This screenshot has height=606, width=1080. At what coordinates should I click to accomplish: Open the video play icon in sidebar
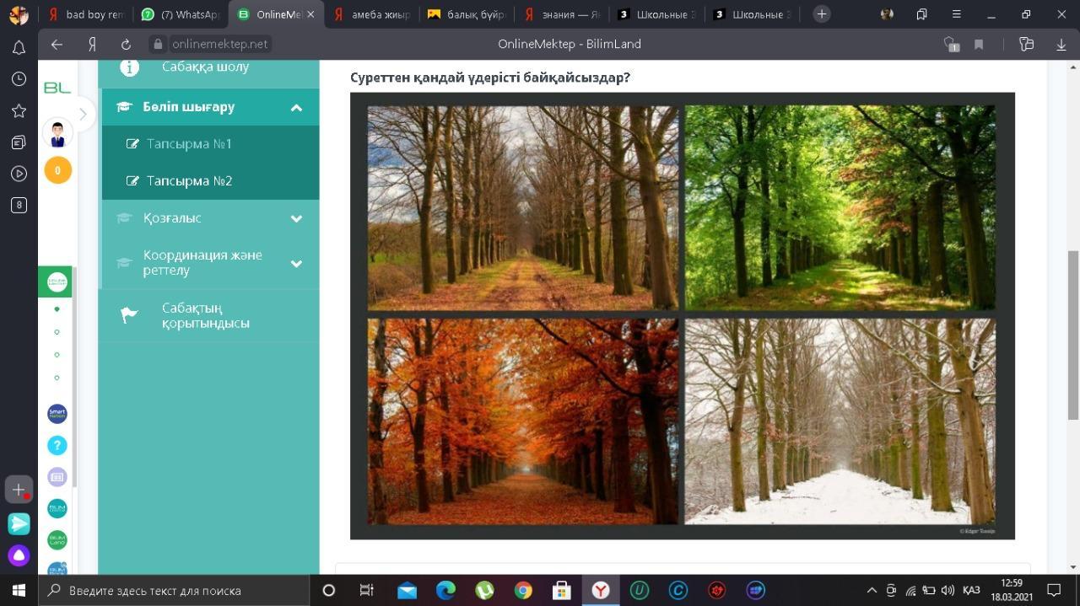tap(19, 174)
